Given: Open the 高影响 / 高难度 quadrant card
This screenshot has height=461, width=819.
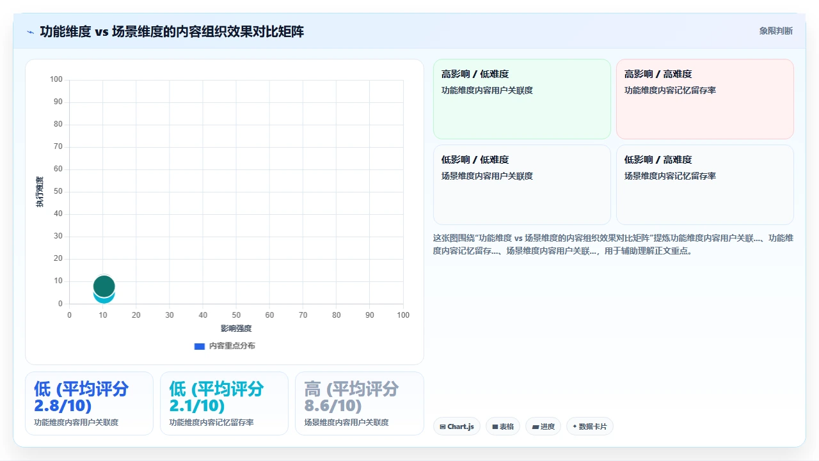Looking at the screenshot, I should (705, 99).
